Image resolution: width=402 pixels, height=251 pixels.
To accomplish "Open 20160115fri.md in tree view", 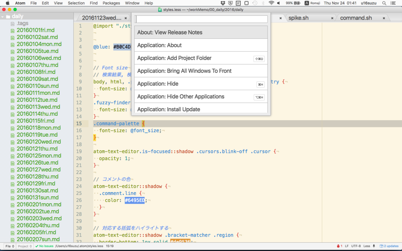I will (36, 121).
